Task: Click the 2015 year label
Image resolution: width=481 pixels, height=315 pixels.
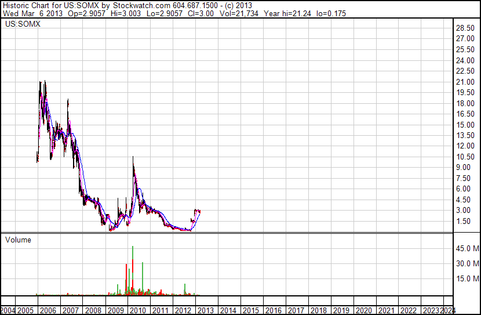Action: pos(251,310)
